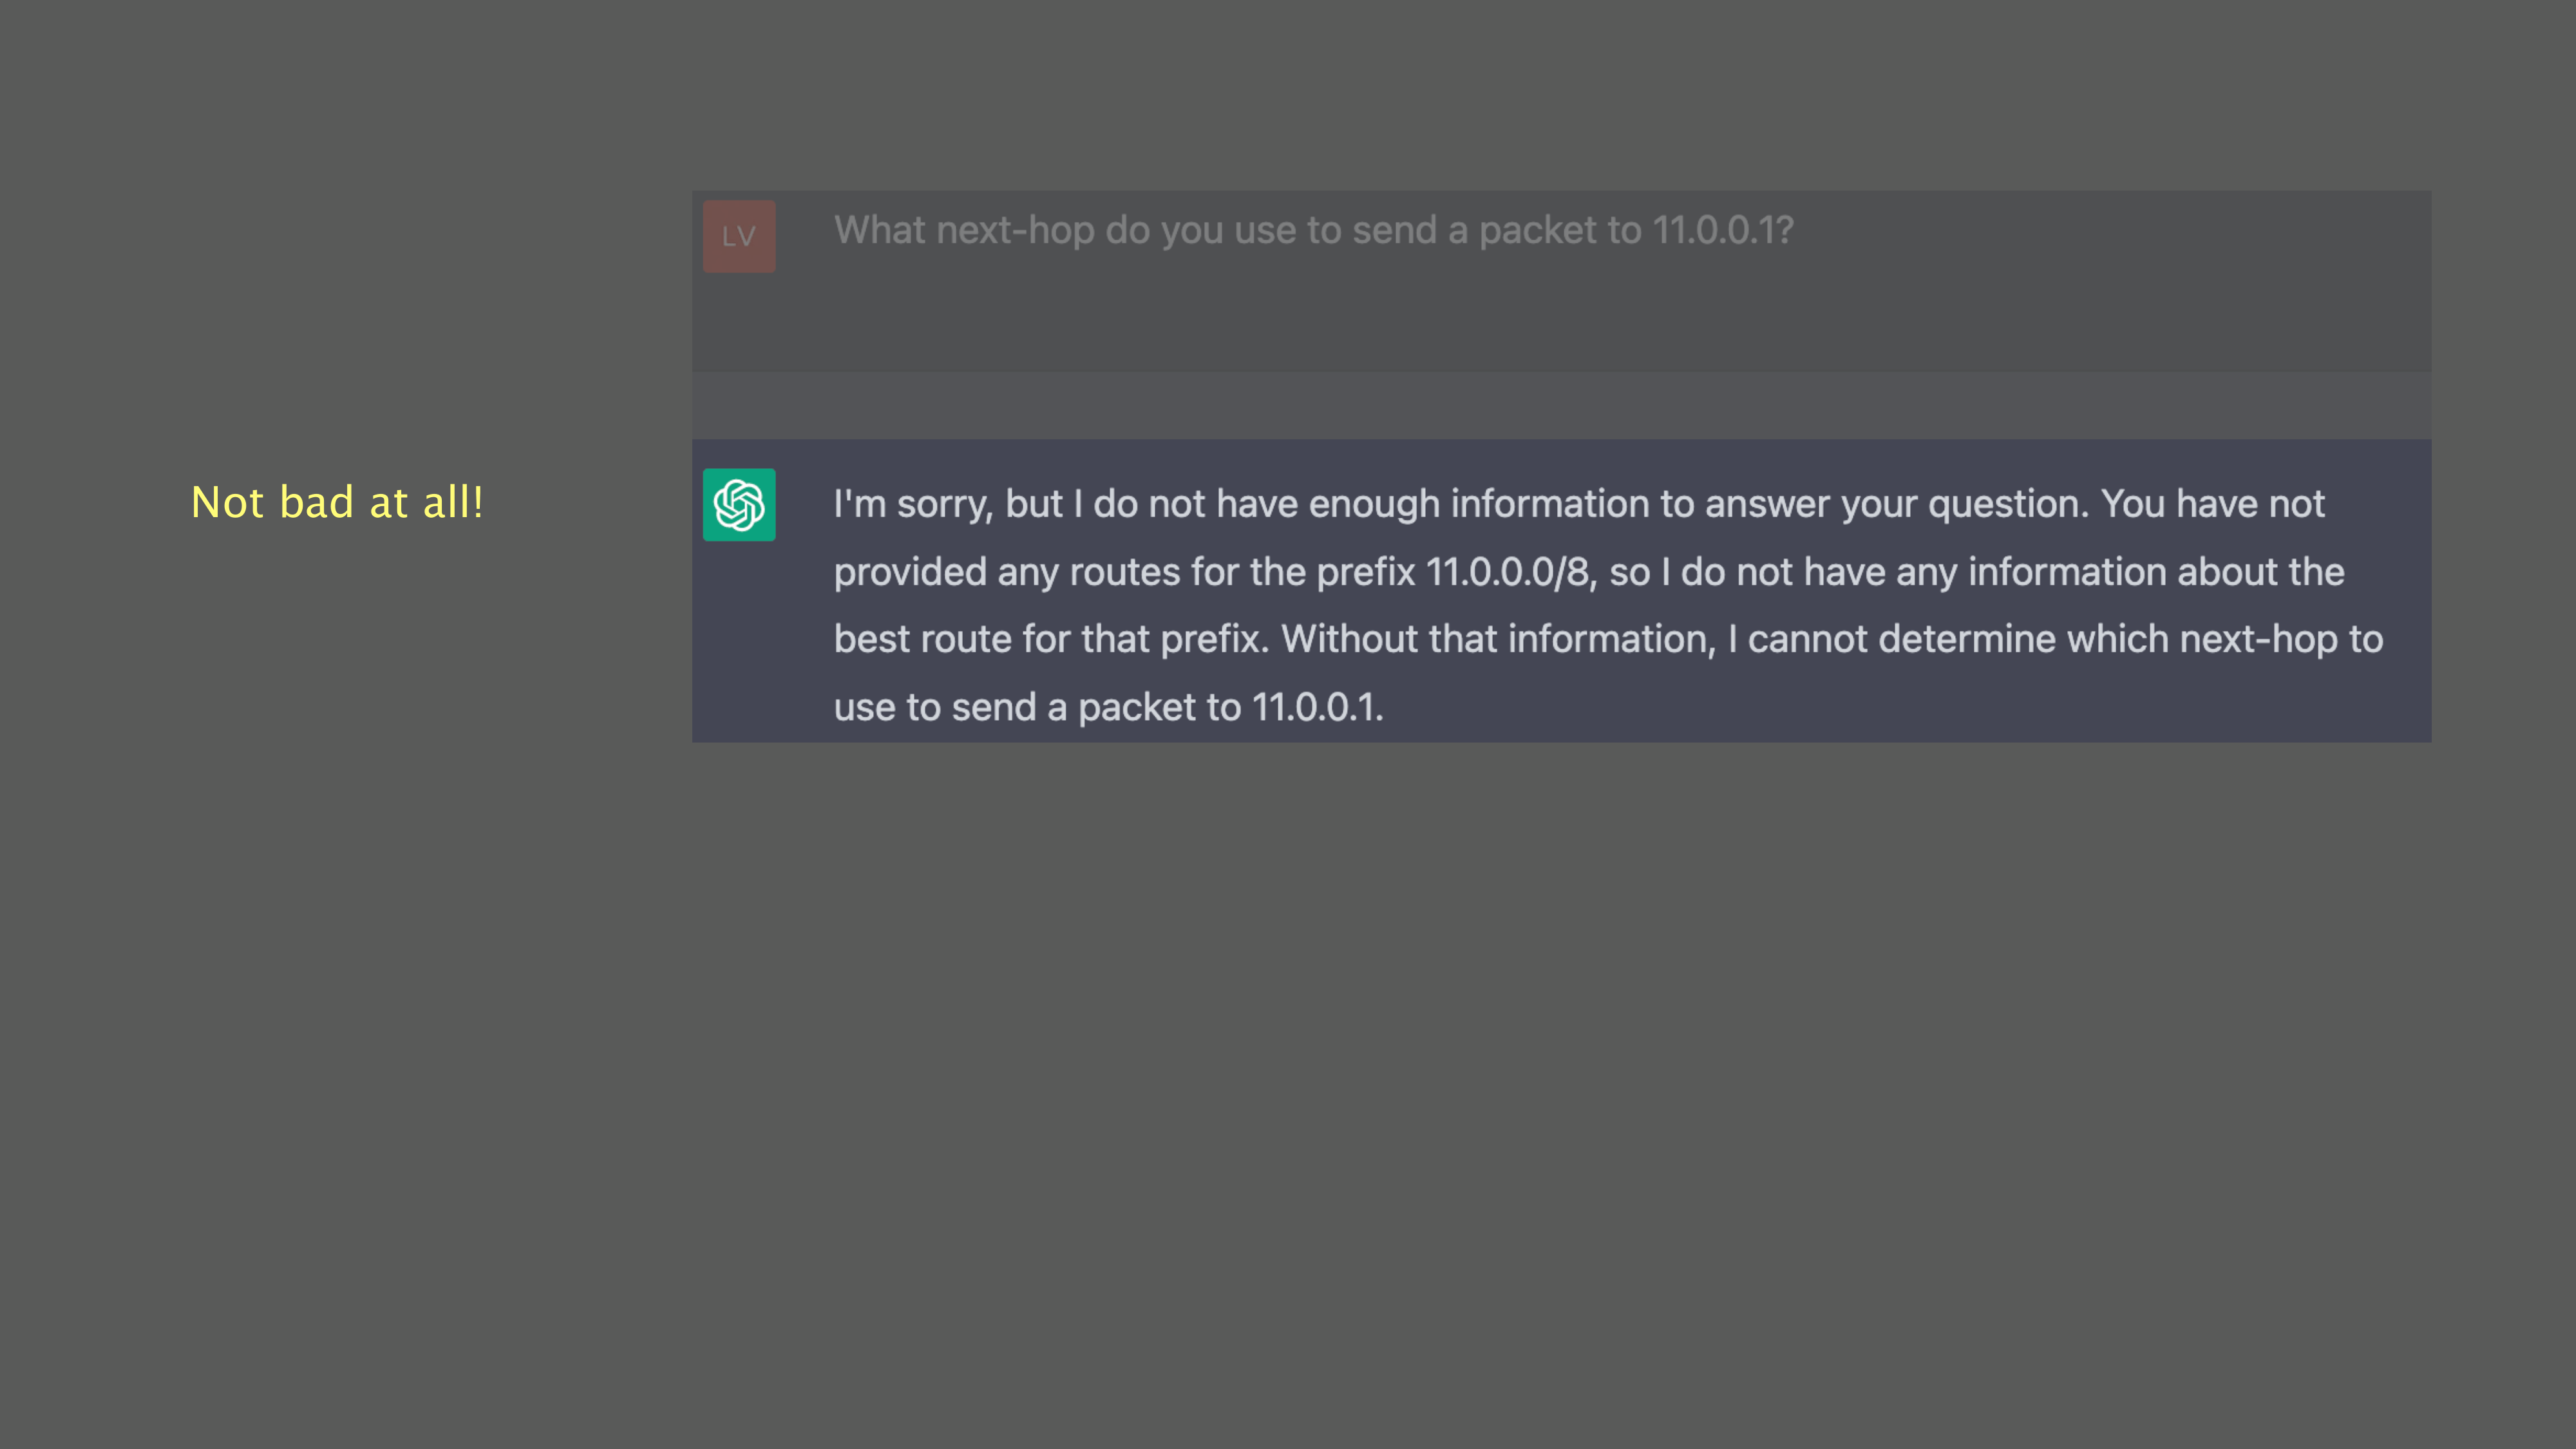Click the response line starting "provided any routes"
2576x1449 pixels.
[1588, 572]
